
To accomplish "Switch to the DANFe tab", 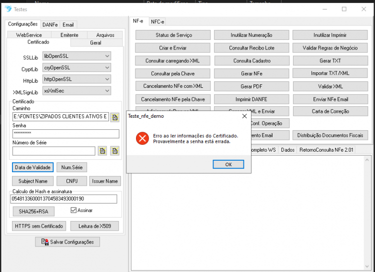I will point(50,24).
